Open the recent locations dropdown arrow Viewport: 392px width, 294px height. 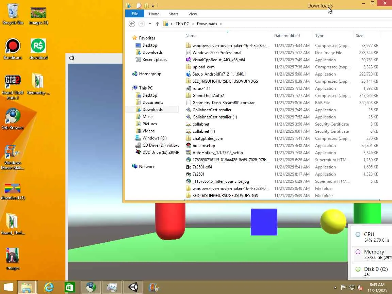(150, 24)
